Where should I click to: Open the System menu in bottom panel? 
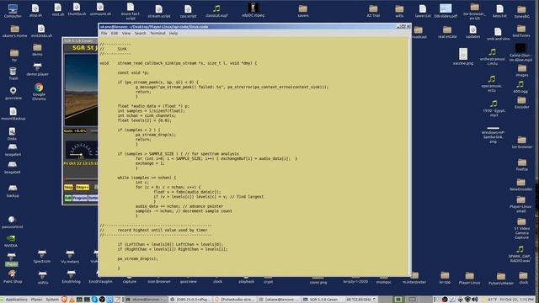click(52, 300)
